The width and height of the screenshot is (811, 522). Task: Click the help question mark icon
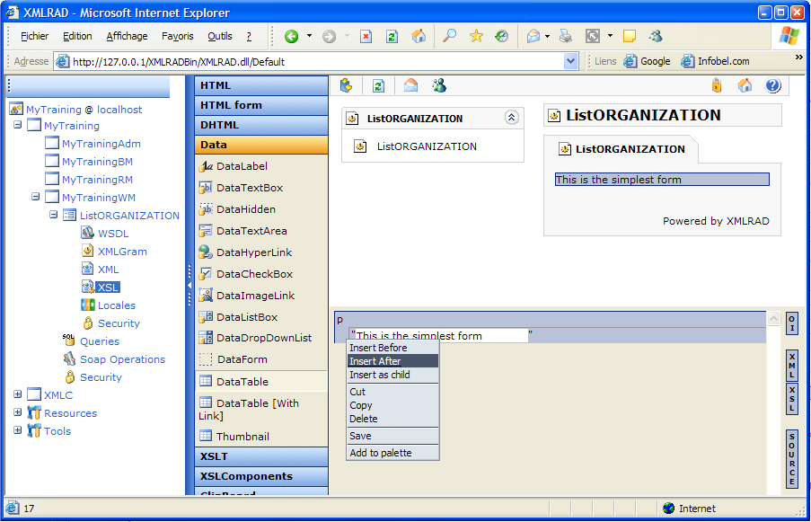pos(772,86)
